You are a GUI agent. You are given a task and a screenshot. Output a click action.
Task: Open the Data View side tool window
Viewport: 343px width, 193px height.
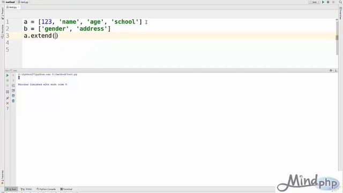point(341,13)
